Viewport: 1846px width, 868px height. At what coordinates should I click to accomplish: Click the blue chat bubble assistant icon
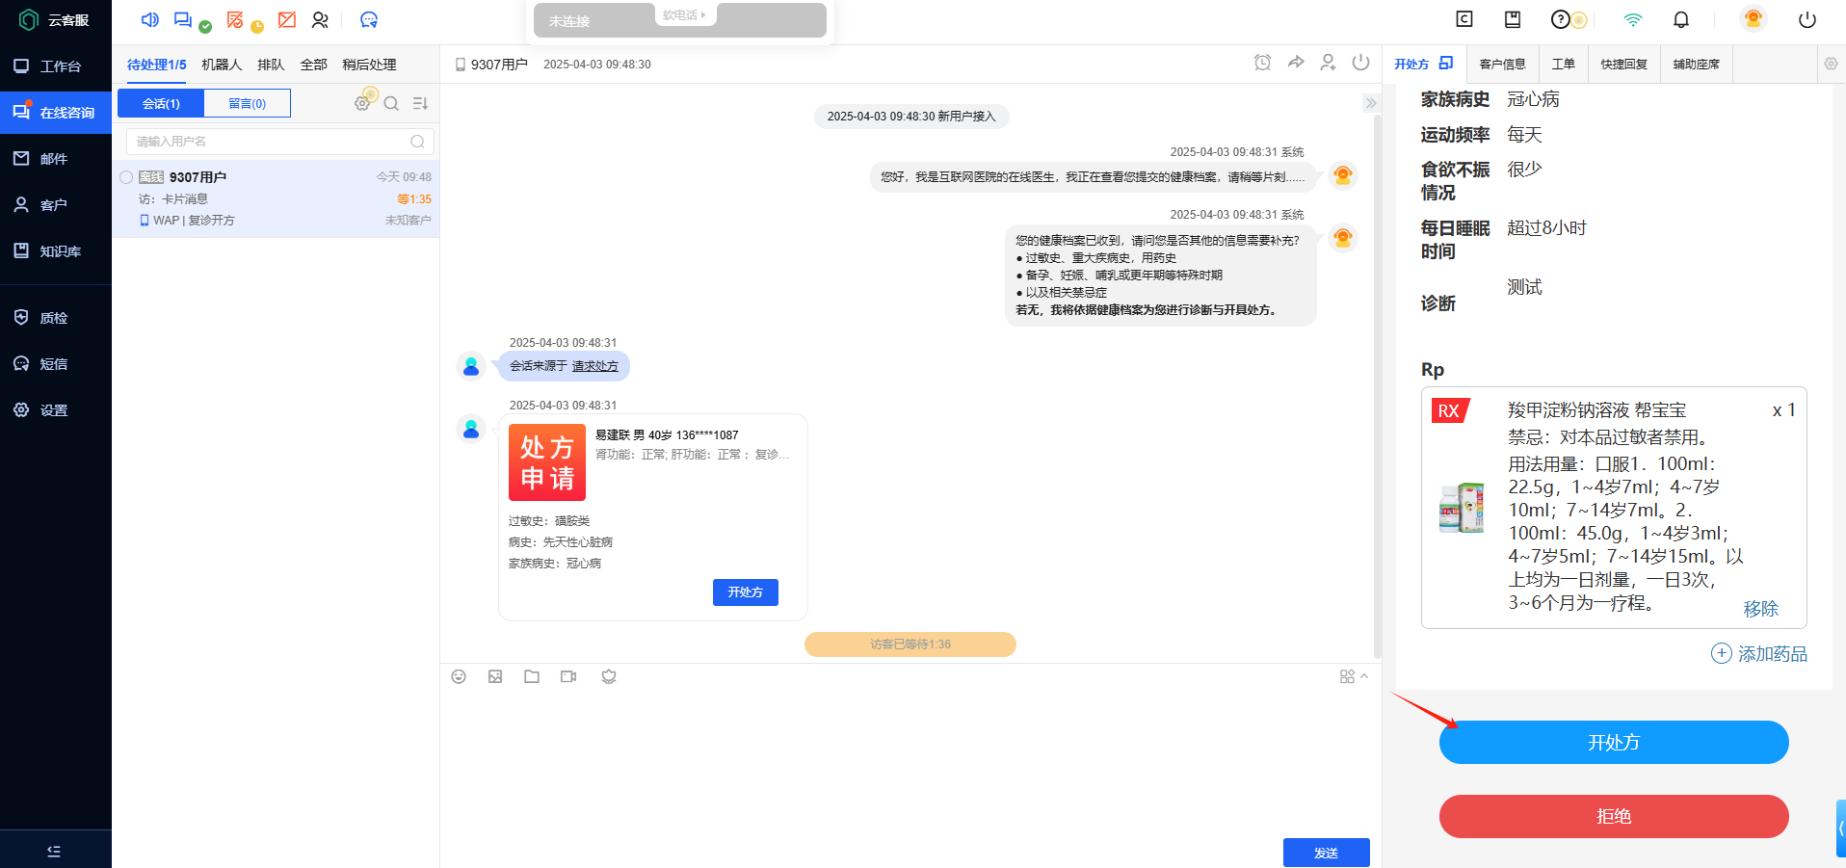point(369,19)
